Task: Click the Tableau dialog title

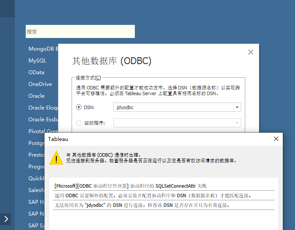Action: 58,139
